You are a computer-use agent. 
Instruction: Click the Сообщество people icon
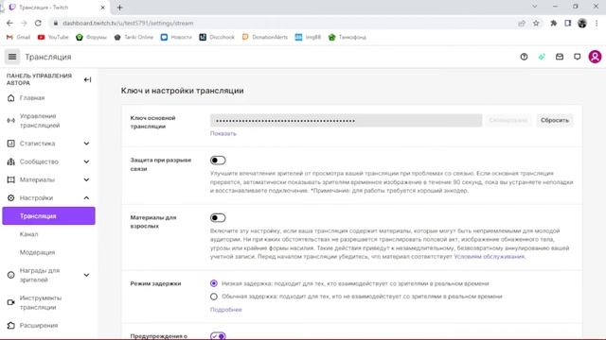click(x=10, y=161)
